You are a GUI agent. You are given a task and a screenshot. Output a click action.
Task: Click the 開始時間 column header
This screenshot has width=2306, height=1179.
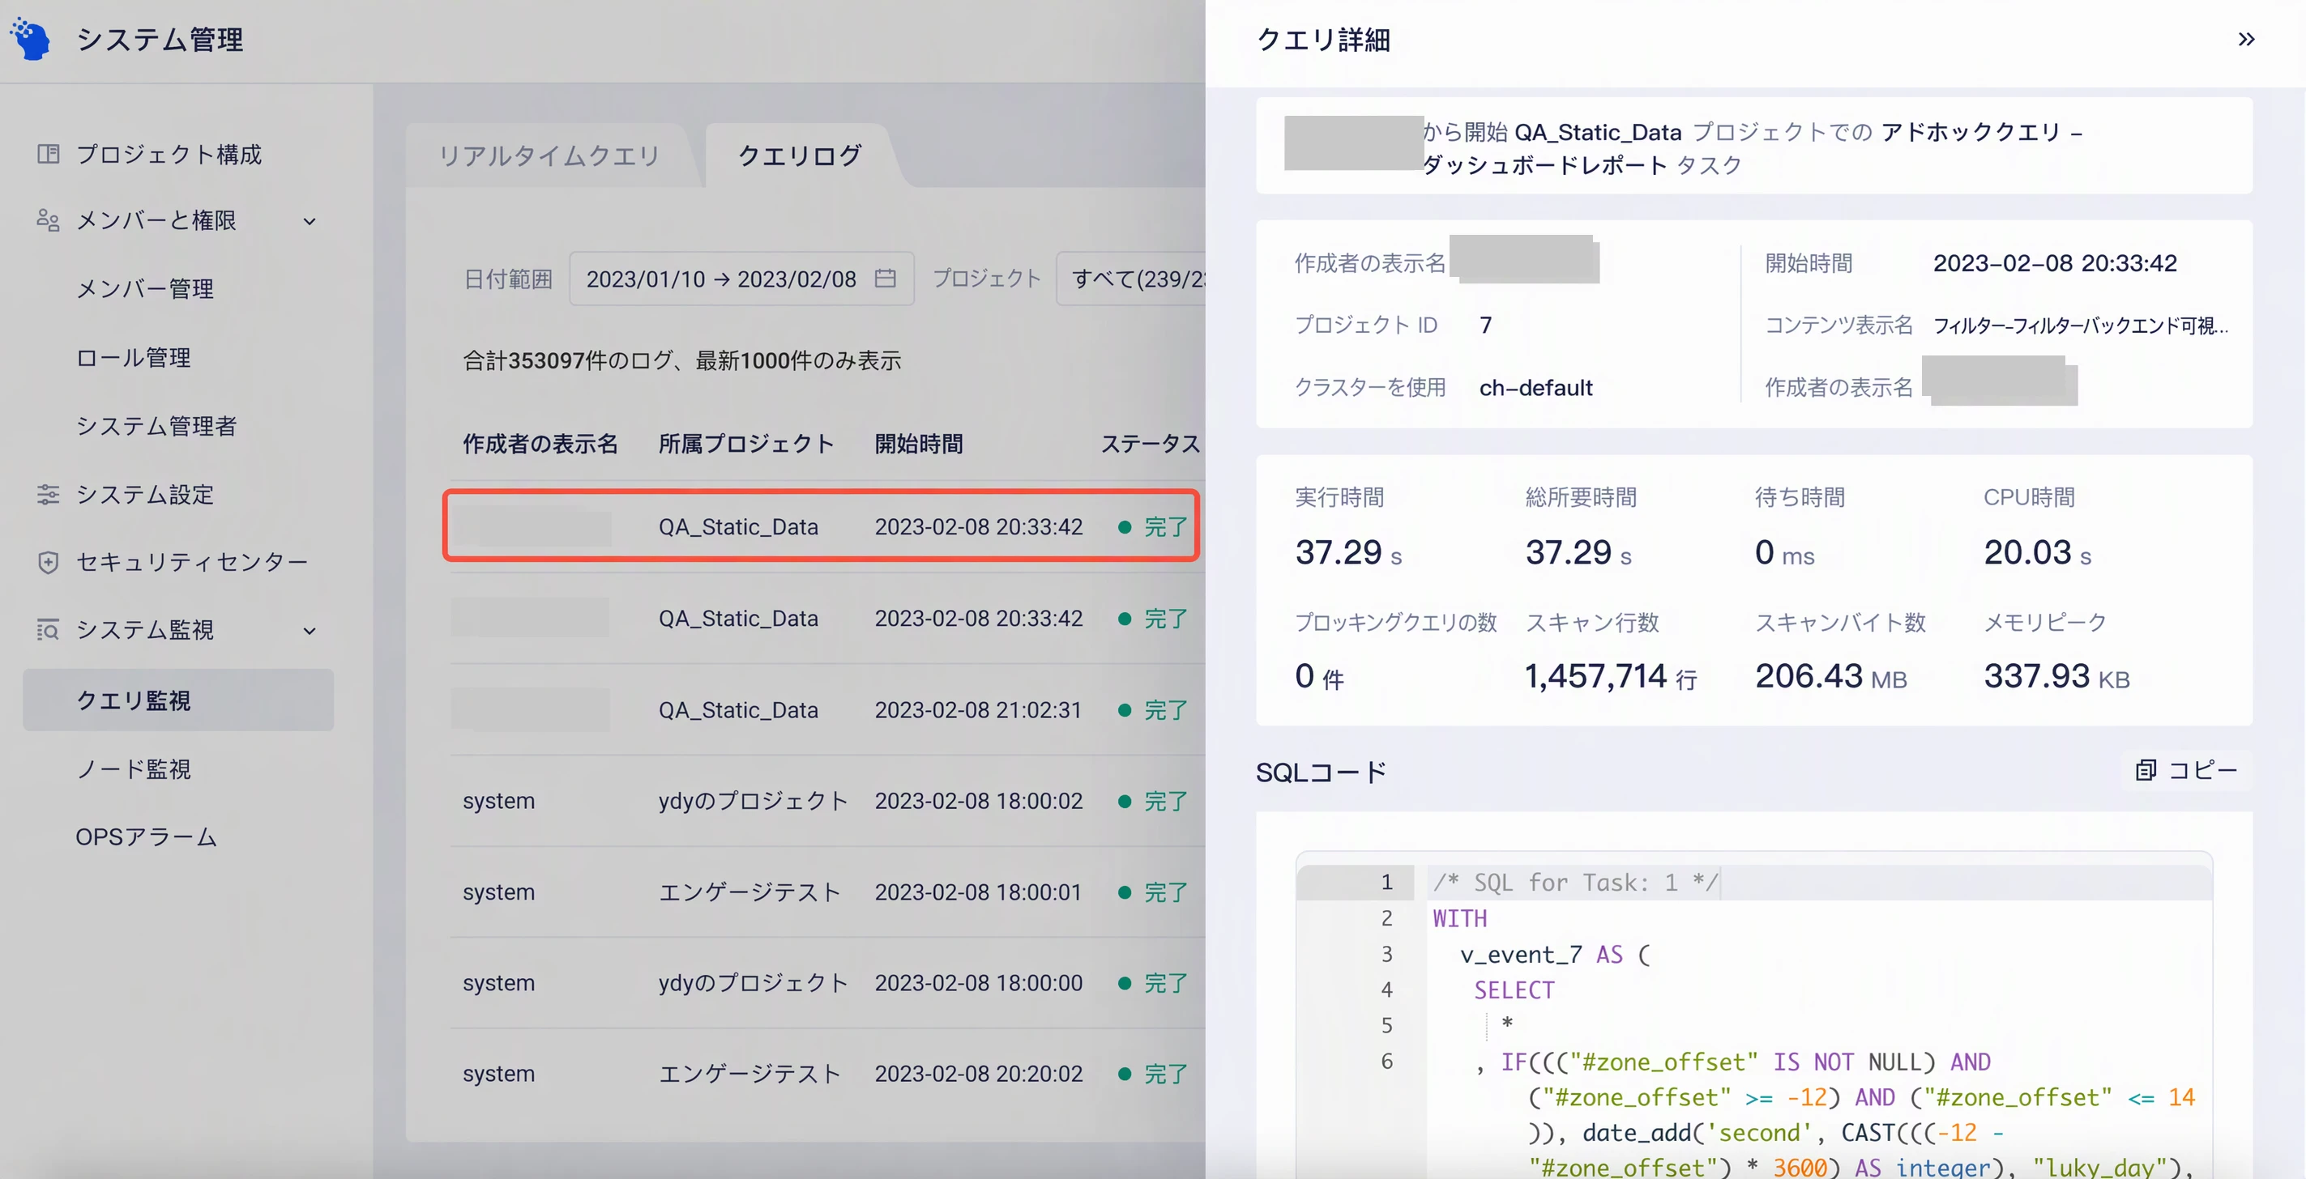click(919, 444)
